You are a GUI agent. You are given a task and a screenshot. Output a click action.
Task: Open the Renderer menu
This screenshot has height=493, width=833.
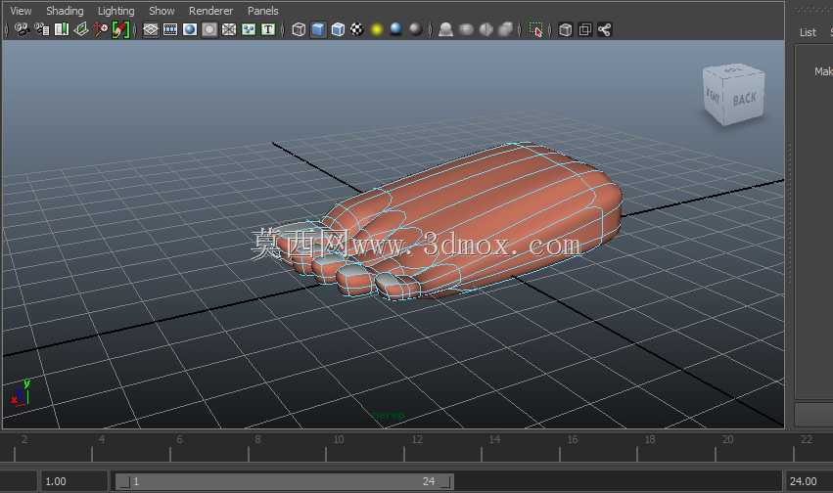[x=210, y=11]
